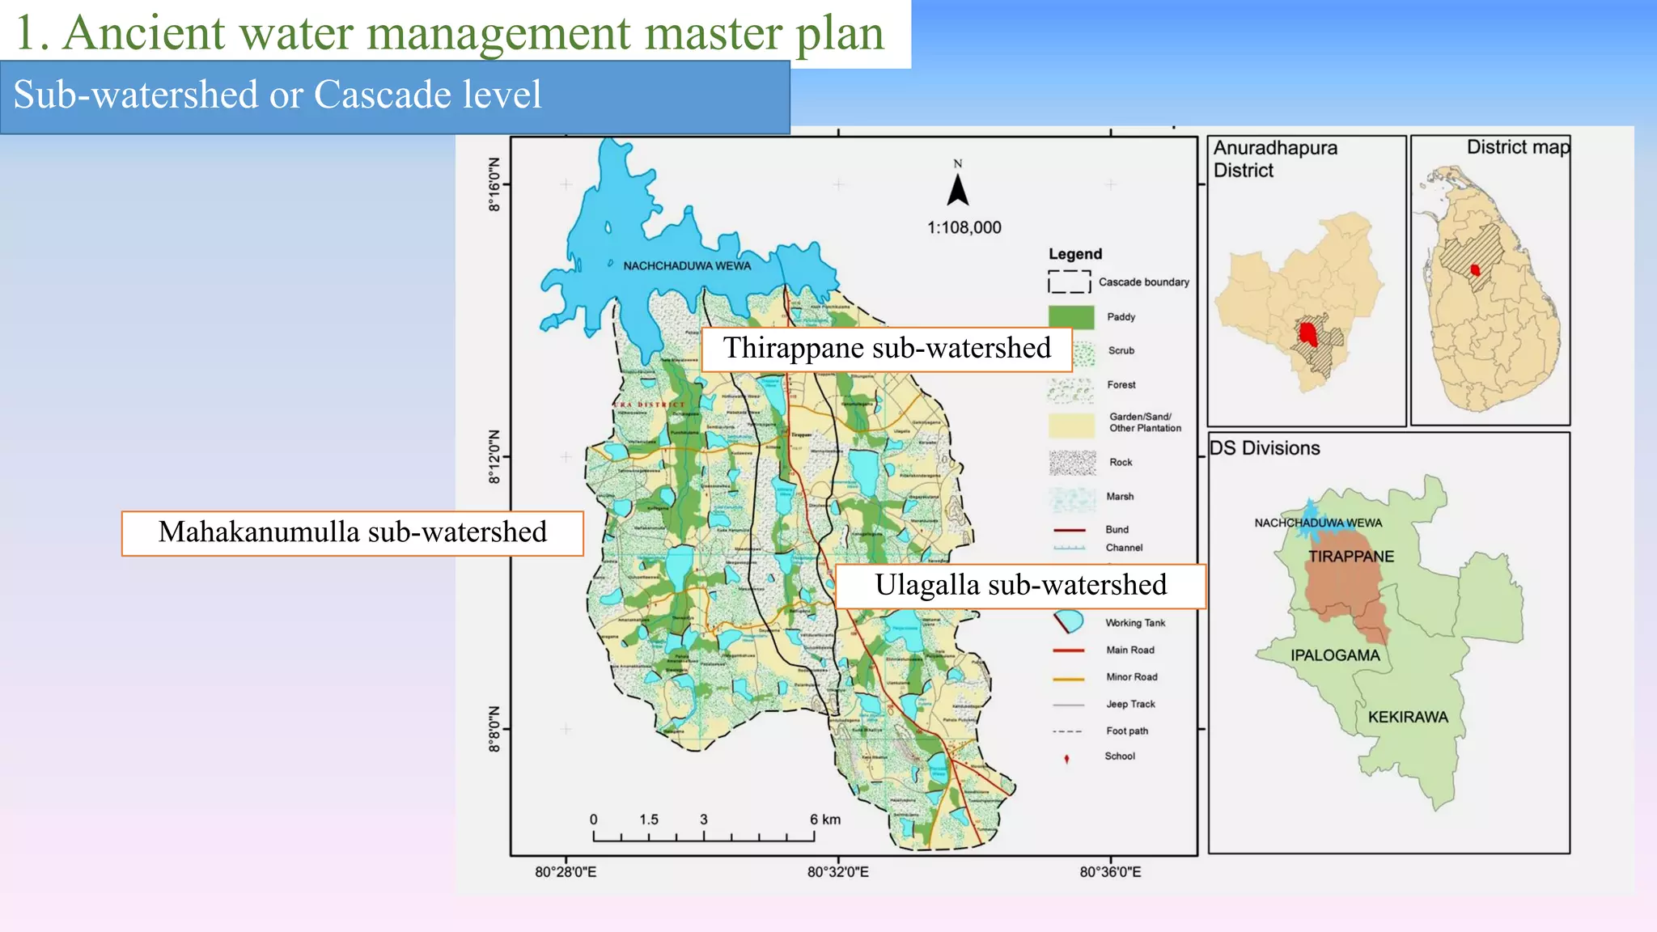This screenshot has width=1657, height=932.
Task: Click the School marker symbol in the legend
Action: click(1066, 758)
